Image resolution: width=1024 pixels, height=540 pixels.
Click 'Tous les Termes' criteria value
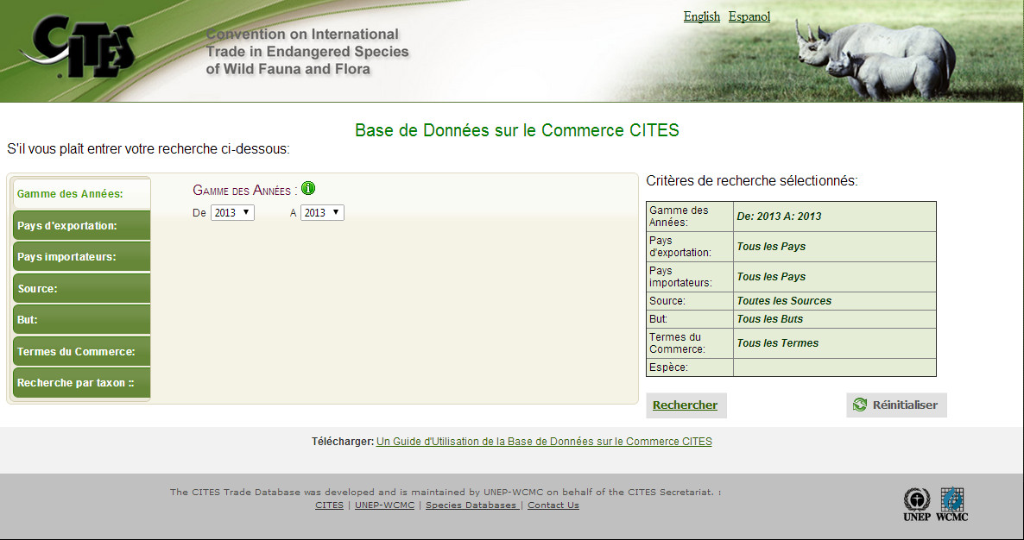click(x=778, y=343)
